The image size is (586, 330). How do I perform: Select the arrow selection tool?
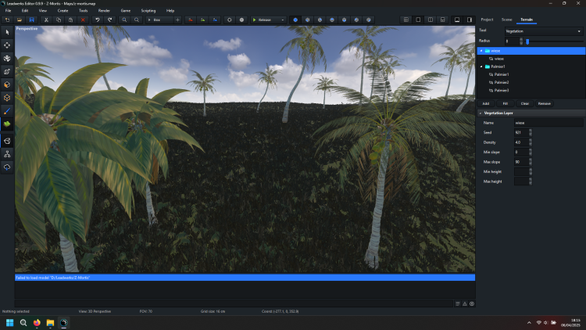tap(7, 32)
